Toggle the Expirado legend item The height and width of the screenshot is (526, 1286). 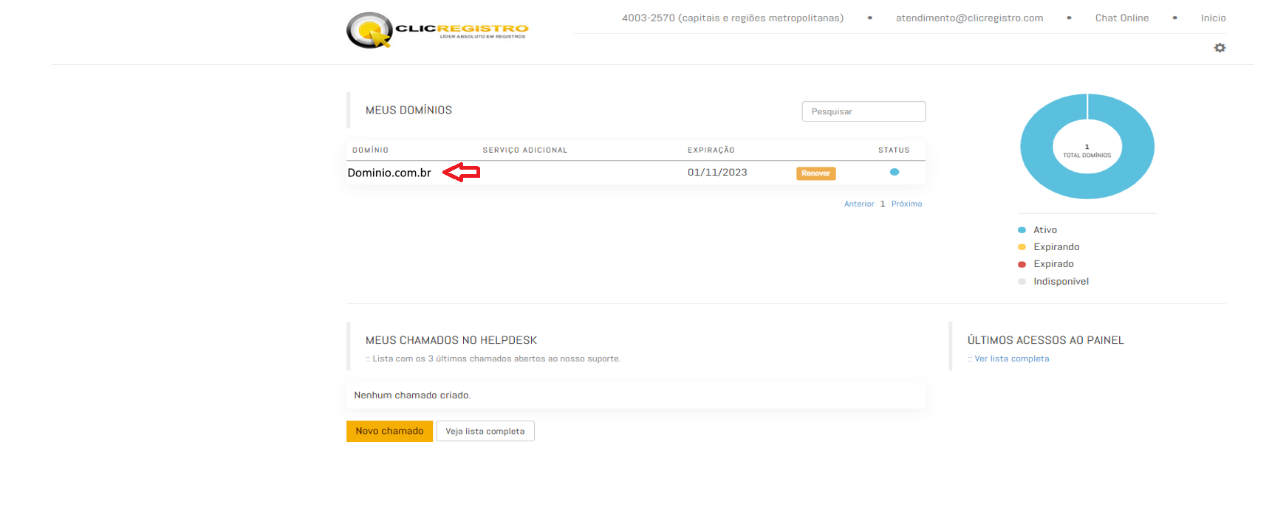pos(1053,264)
